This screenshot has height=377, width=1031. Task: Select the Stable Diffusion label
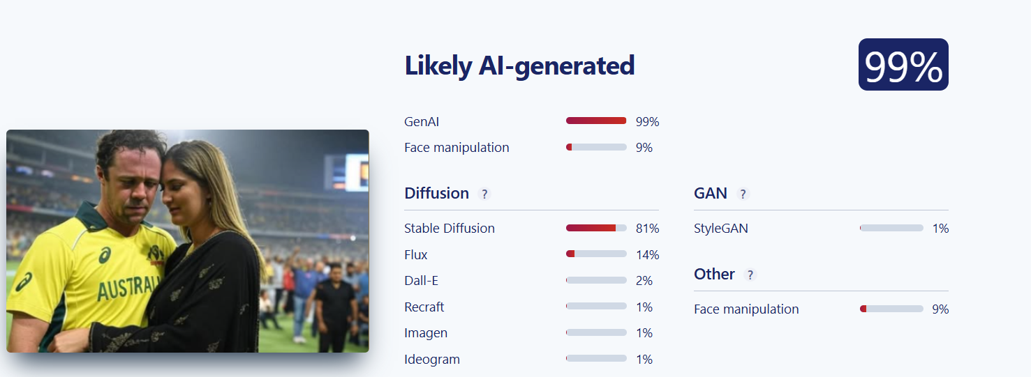[x=450, y=229]
